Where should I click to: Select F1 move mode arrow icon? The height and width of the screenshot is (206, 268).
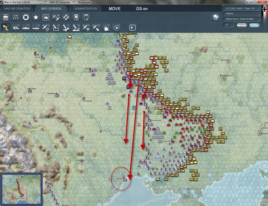pyautogui.click(x=6, y=27)
